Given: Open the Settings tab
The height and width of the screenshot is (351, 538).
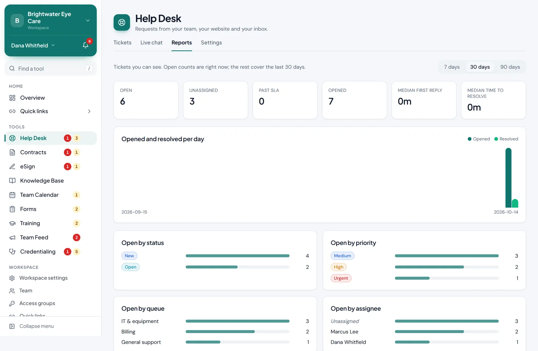Looking at the screenshot, I should pos(211,43).
